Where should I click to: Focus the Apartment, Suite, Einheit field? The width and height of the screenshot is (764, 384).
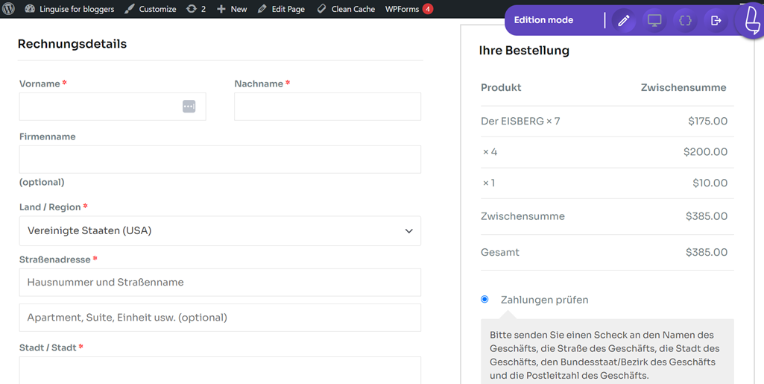tap(220, 317)
